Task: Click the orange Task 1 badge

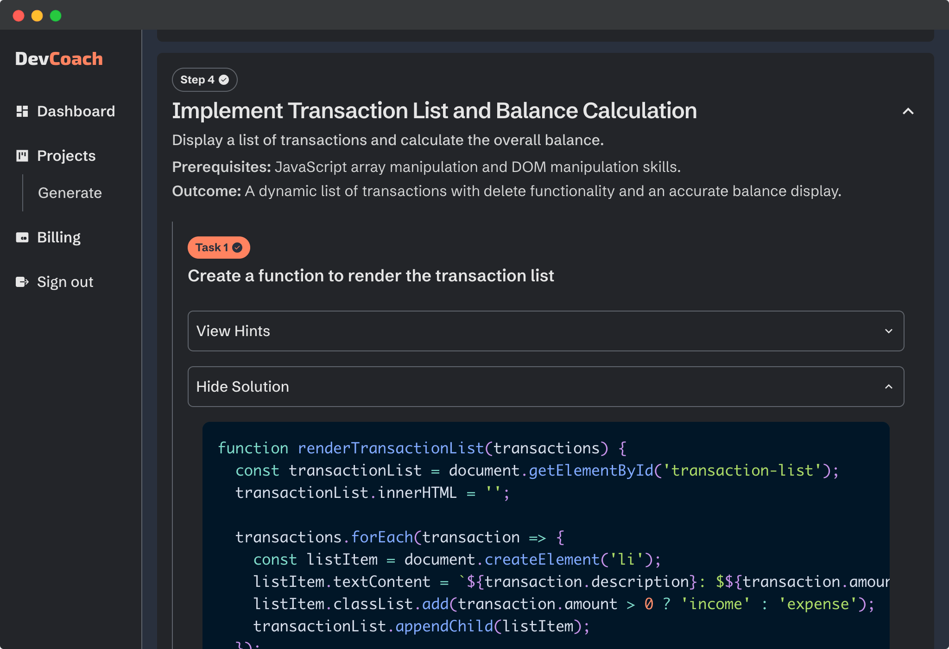Action: pos(219,248)
